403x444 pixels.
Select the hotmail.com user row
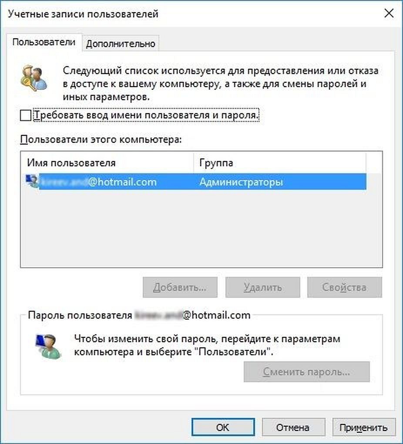[x=196, y=182]
